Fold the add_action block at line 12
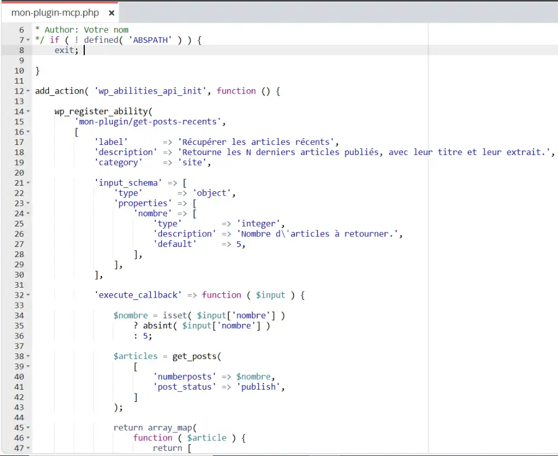Viewport: 558px width, 456px height. point(28,91)
